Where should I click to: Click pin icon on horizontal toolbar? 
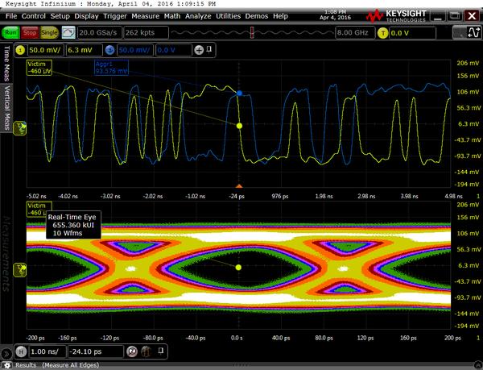point(160,351)
